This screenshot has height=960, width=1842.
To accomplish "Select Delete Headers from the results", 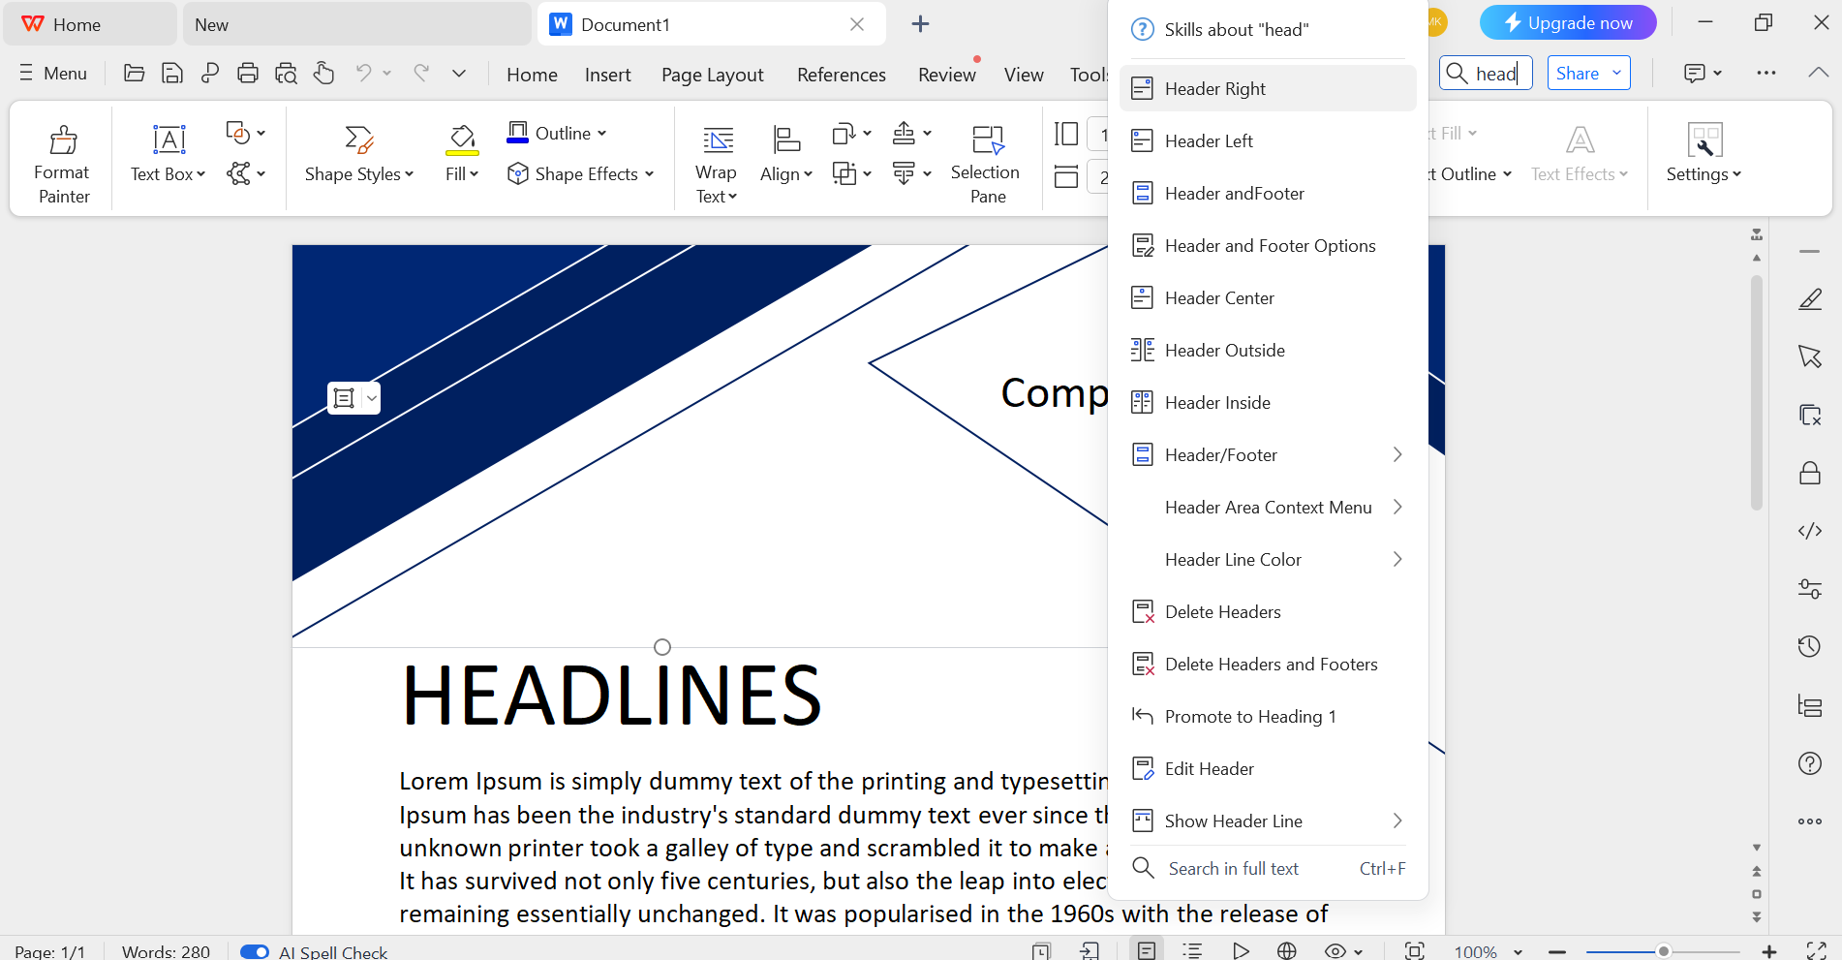I will tap(1222, 612).
